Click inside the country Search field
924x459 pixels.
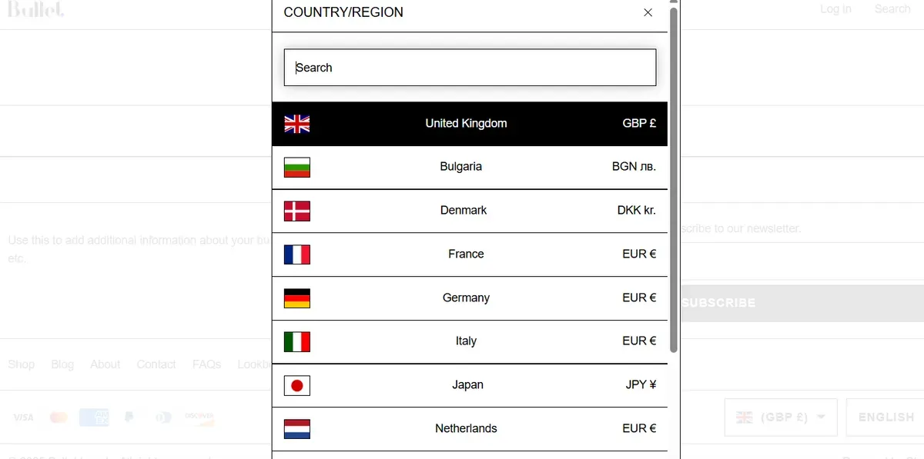pos(470,68)
